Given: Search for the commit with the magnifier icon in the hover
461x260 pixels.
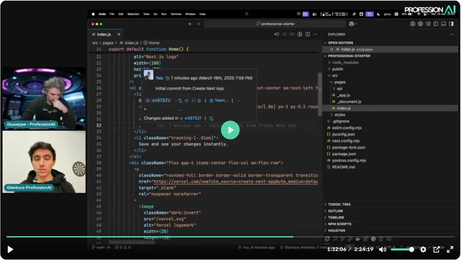Looking at the screenshot, I should tap(193, 100).
